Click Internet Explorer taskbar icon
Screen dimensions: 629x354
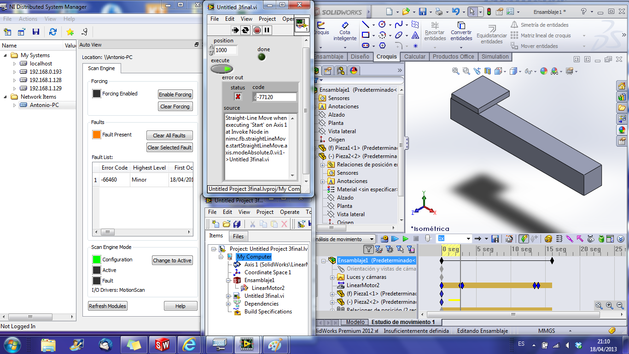point(189,344)
